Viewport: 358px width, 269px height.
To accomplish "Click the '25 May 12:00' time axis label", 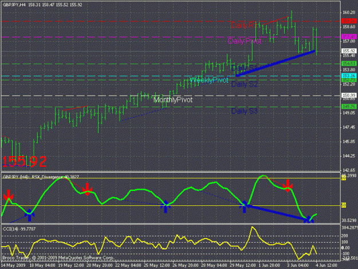I will point(157,266).
